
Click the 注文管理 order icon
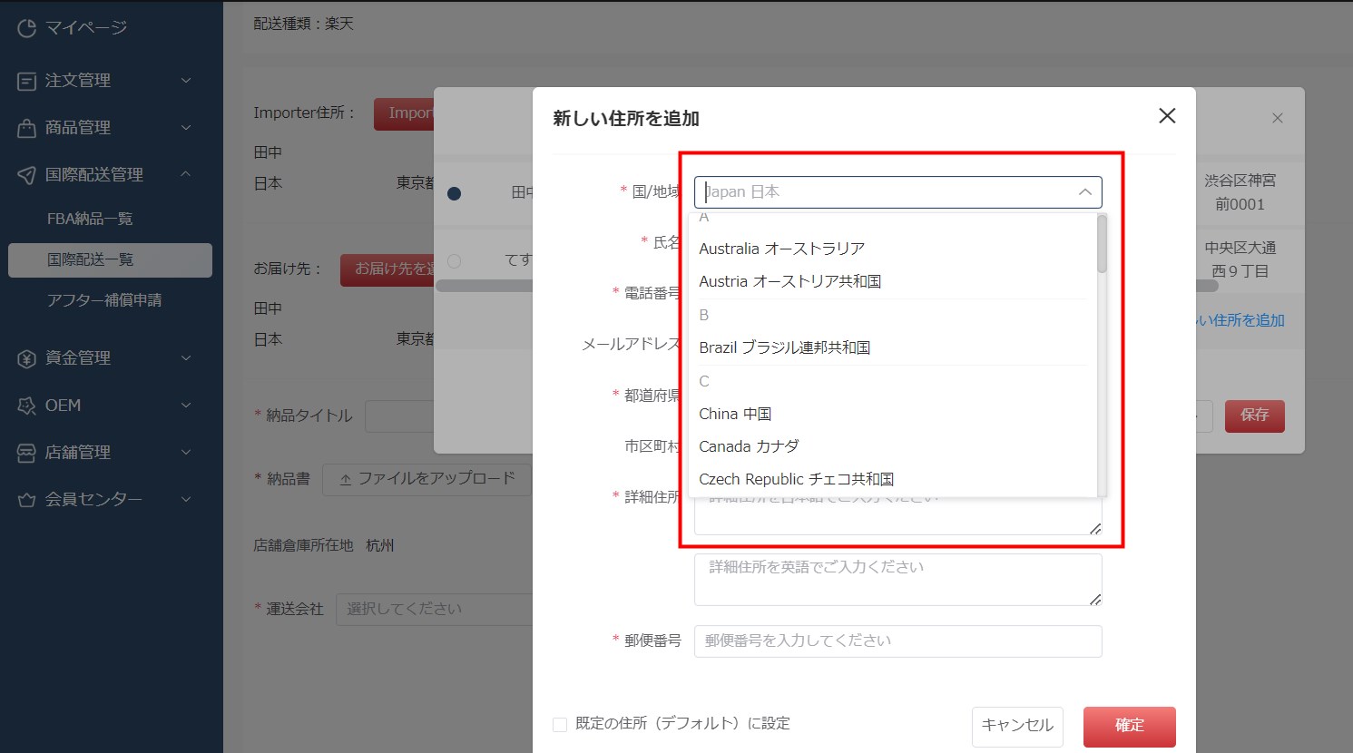point(26,81)
